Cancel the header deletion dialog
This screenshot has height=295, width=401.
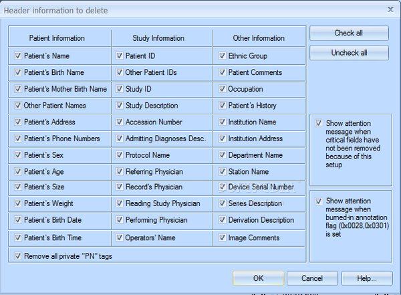tap(312, 278)
